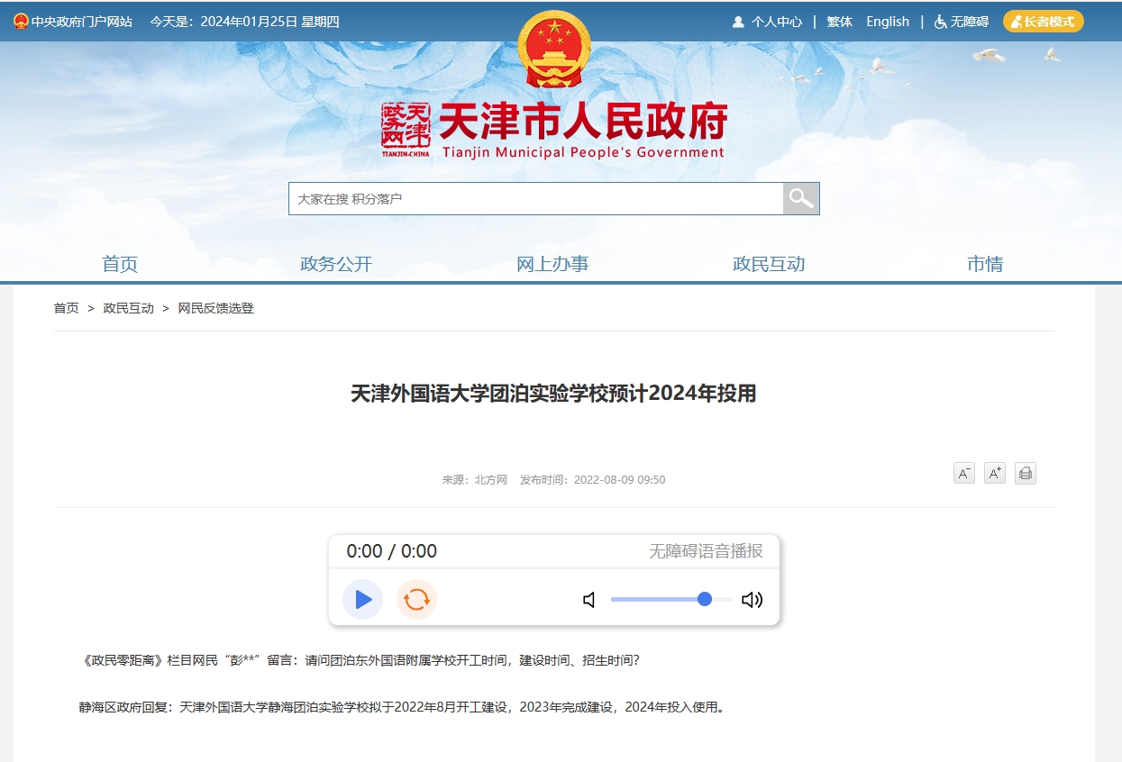Switch to 繁体 traditional Chinese
This screenshot has height=762, width=1122.
[x=839, y=22]
